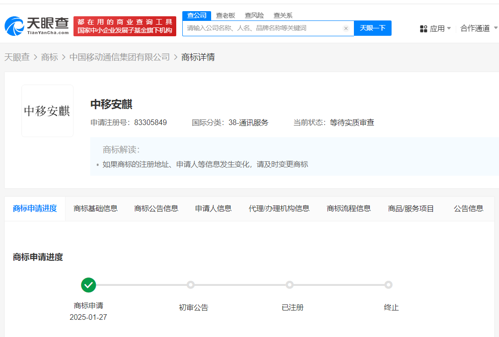
Task: Open 中国移动通信集团有限公司 breadcrumb link
Action: click(x=120, y=57)
